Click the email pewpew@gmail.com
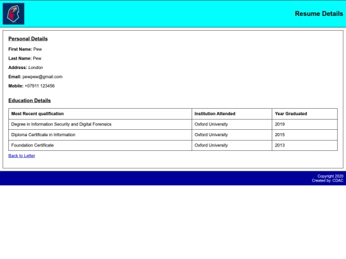 point(42,77)
